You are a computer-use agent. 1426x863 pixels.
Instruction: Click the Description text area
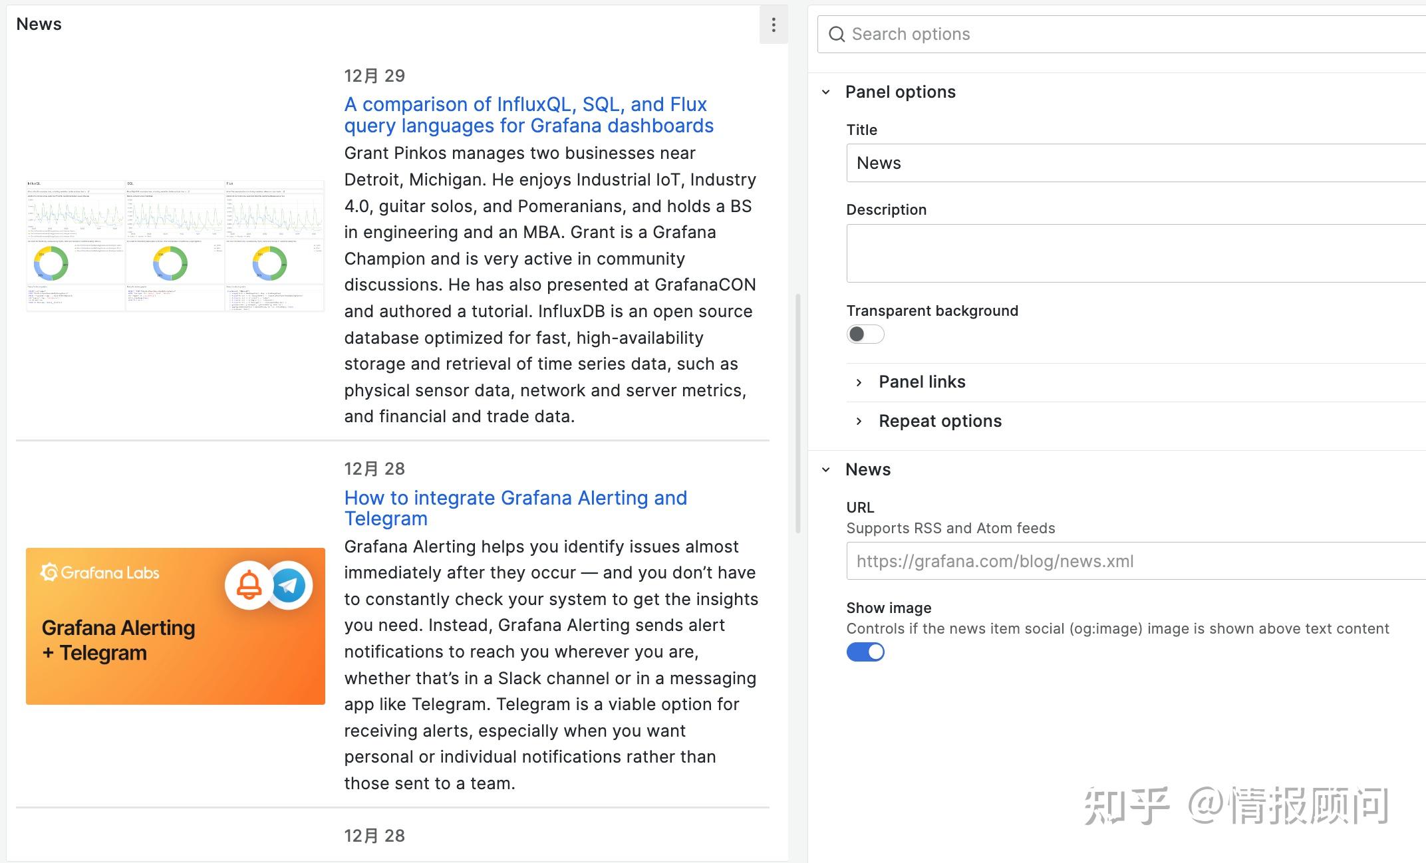tap(1131, 253)
